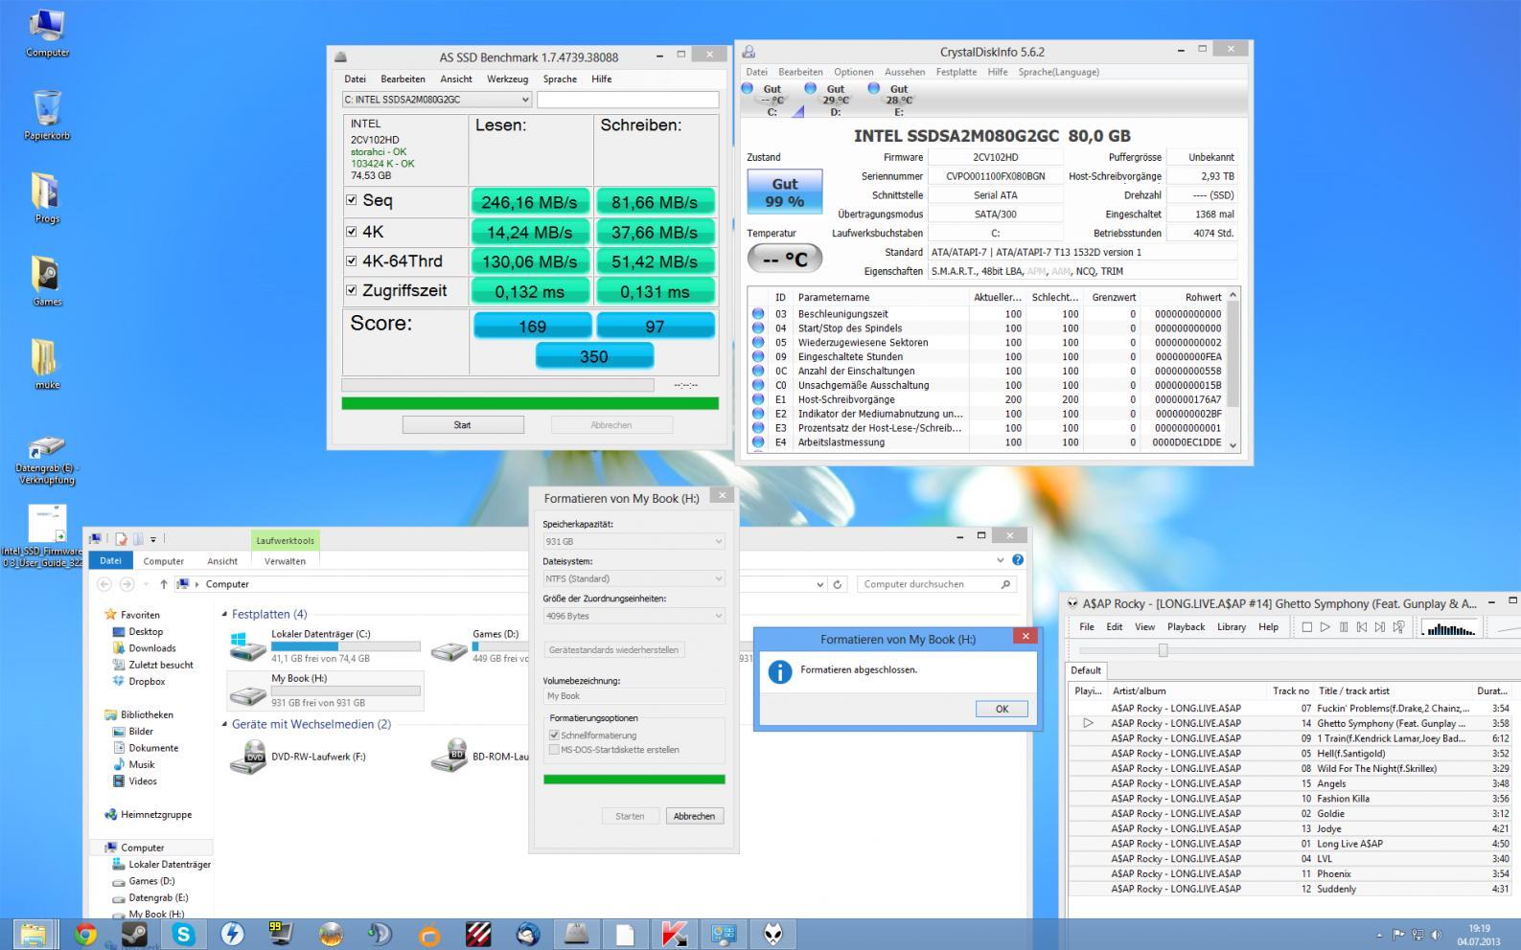Click the random playback icon in music player
The image size is (1521, 950).
(1399, 627)
